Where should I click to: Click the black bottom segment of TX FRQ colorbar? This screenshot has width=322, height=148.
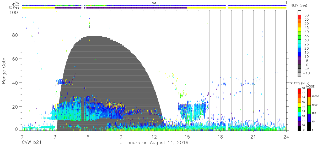point(299,128)
